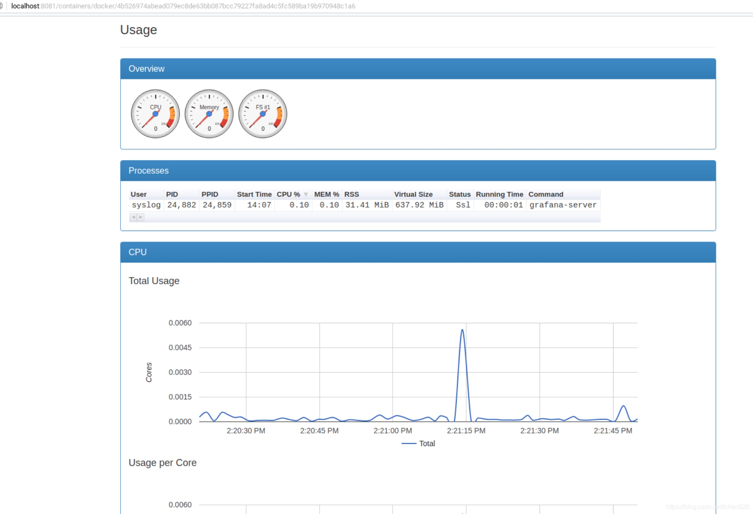
Task: Sort processes by MEM % column
Action: point(327,194)
